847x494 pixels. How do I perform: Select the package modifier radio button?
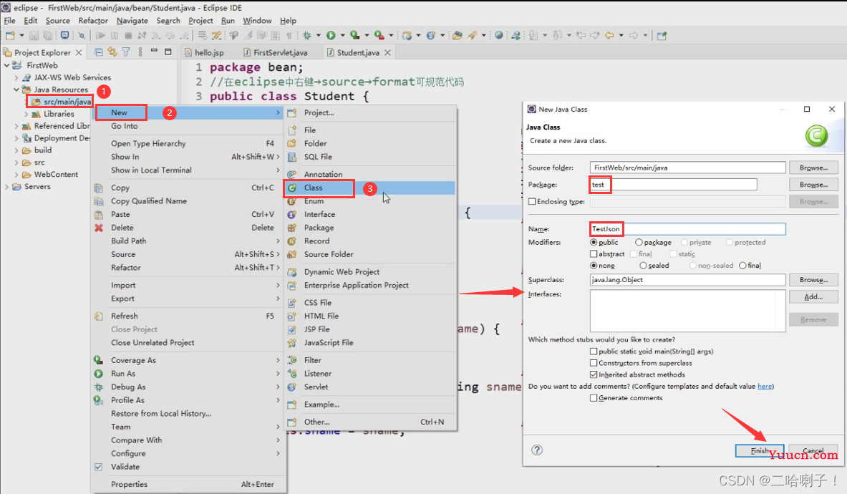point(639,243)
